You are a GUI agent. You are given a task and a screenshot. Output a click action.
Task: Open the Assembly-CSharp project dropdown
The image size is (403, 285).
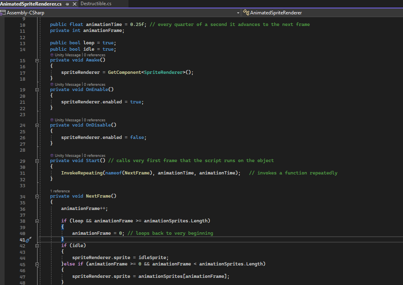pyautogui.click(x=238, y=13)
